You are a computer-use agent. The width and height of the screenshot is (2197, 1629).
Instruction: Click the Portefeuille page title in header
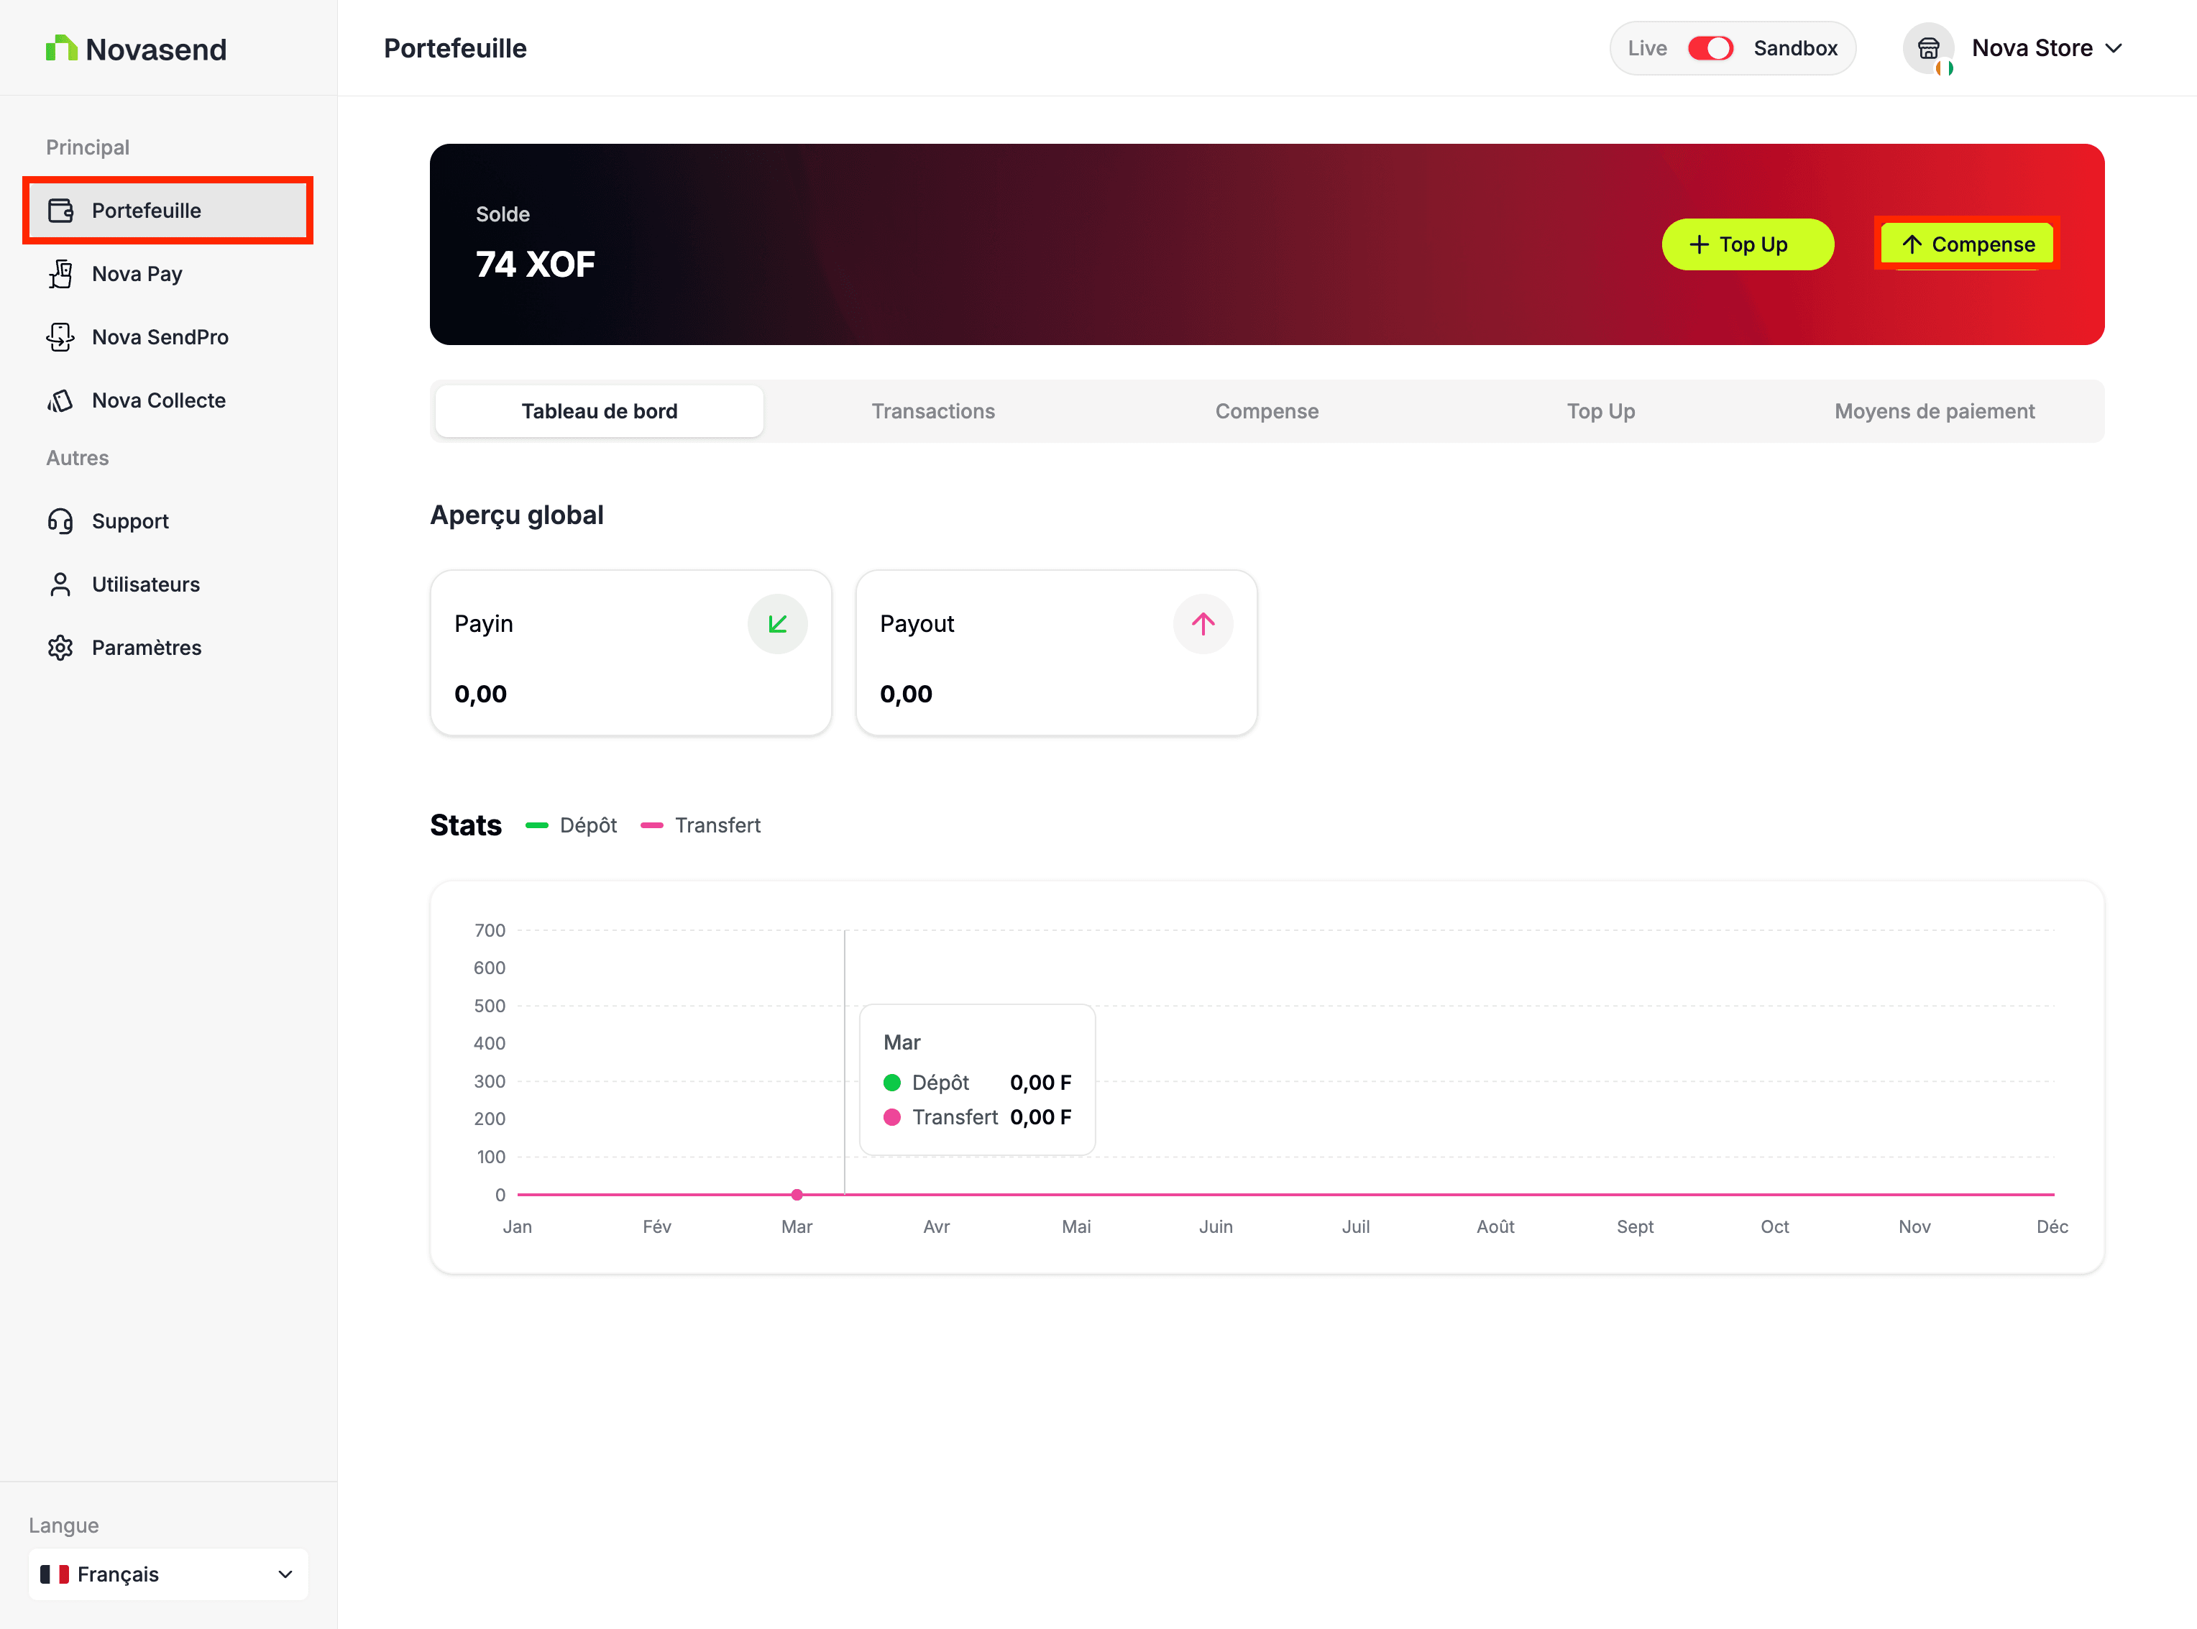click(x=456, y=48)
